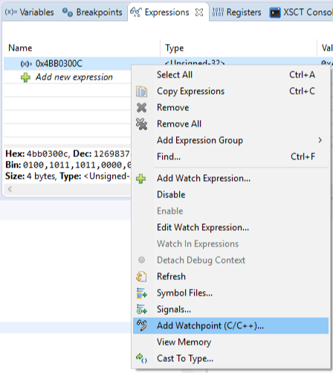Choose Edit Watch Expression... entry

[x=230, y=227]
